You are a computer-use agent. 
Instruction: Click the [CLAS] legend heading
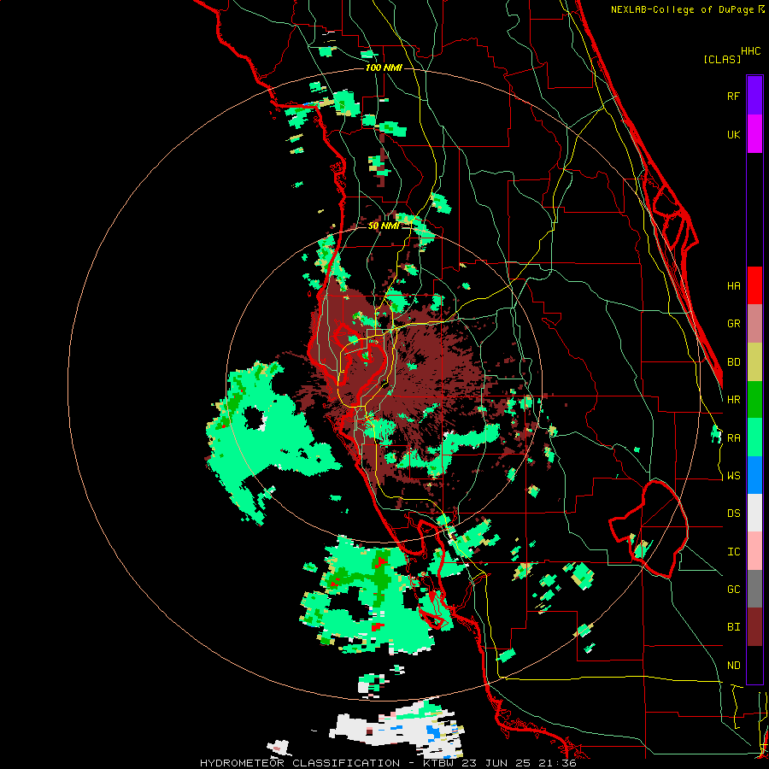722,59
